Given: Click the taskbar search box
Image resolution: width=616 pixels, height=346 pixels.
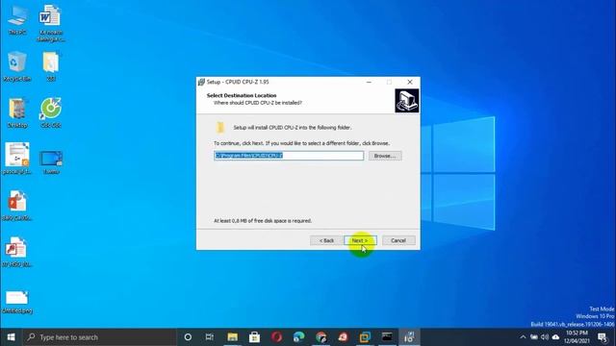Looking at the screenshot, I should [99, 337].
